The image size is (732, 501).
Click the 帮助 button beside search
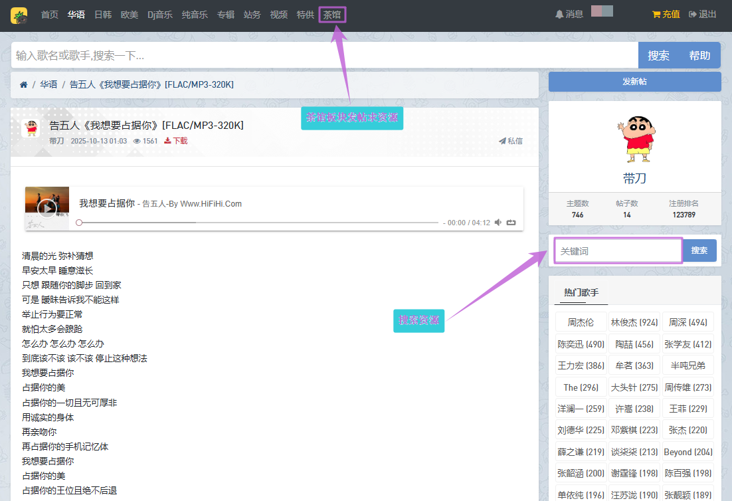699,56
